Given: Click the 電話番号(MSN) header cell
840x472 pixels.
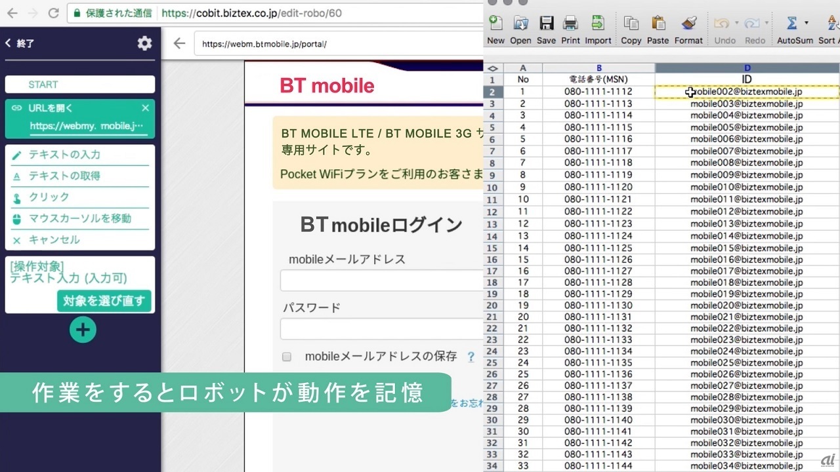Looking at the screenshot, I should pyautogui.click(x=598, y=79).
